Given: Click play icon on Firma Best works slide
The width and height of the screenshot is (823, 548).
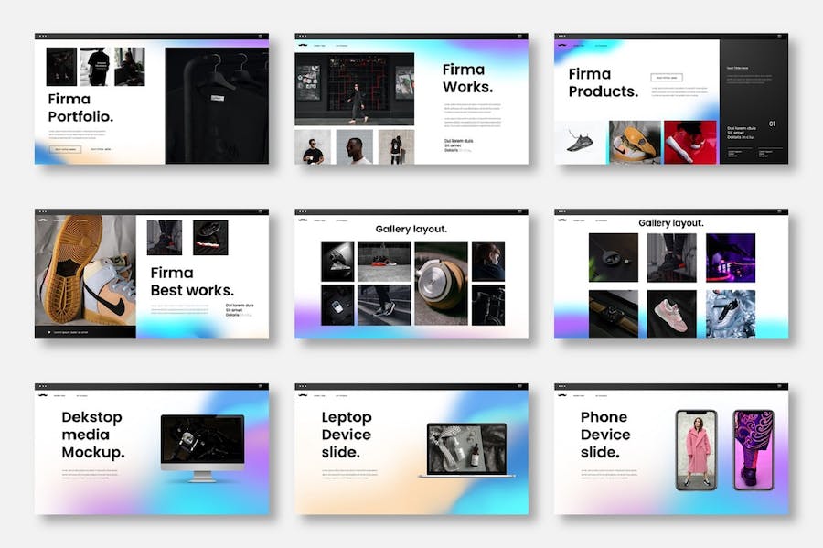Looking at the screenshot, I should (x=48, y=332).
